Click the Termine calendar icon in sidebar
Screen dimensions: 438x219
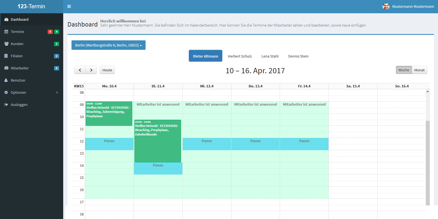[x=6, y=32]
